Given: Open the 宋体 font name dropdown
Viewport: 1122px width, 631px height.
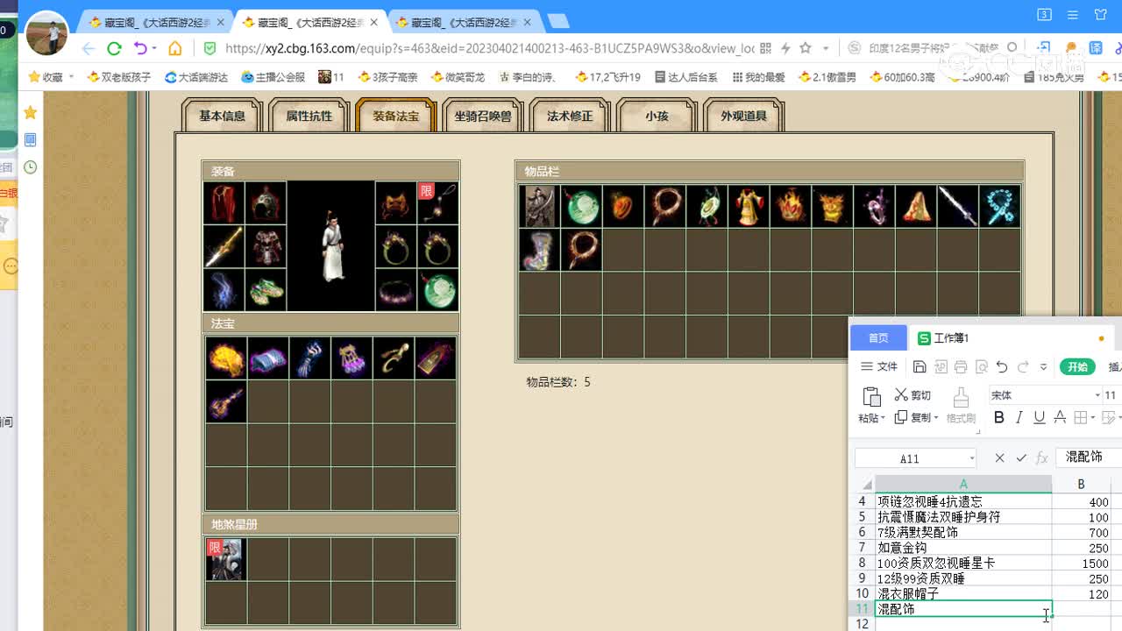Looking at the screenshot, I should point(1097,395).
